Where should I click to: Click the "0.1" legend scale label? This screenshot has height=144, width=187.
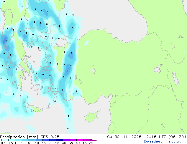3,143
